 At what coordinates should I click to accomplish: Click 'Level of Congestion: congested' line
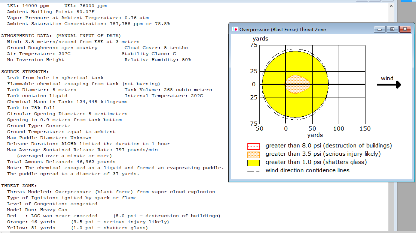(52, 204)
